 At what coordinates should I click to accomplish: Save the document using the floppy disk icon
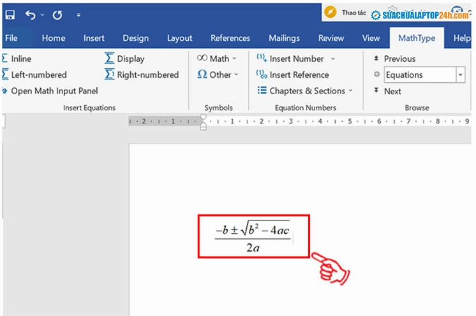click(x=10, y=15)
